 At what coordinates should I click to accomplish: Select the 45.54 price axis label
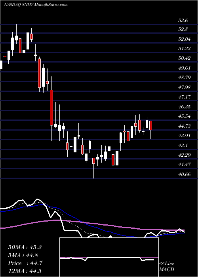185,116
